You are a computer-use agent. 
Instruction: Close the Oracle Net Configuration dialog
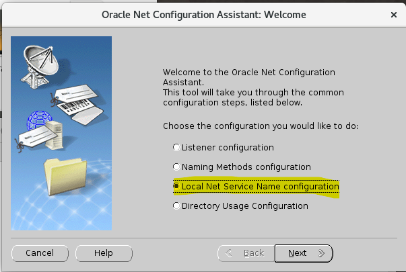(x=394, y=15)
